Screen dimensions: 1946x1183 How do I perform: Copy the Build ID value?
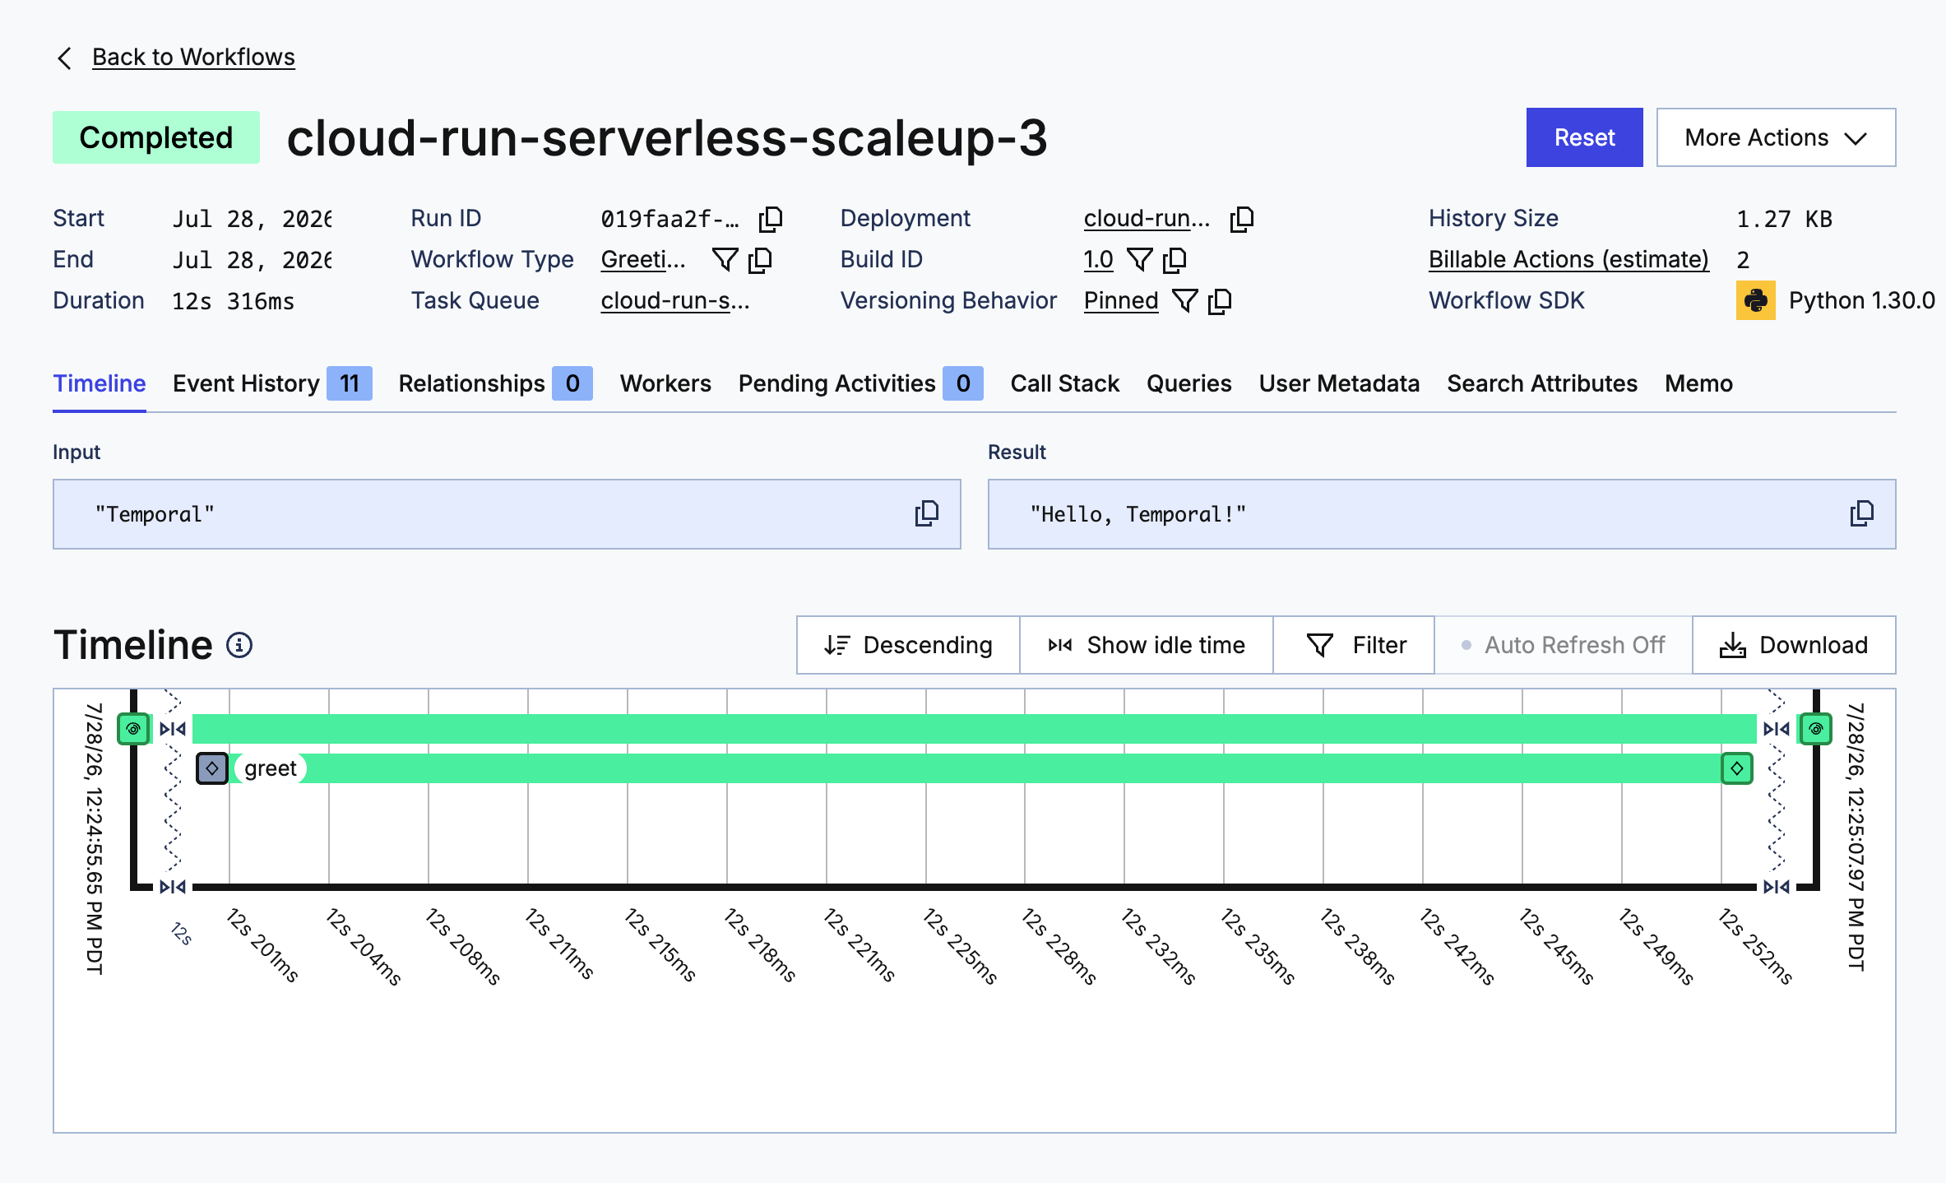(1175, 260)
